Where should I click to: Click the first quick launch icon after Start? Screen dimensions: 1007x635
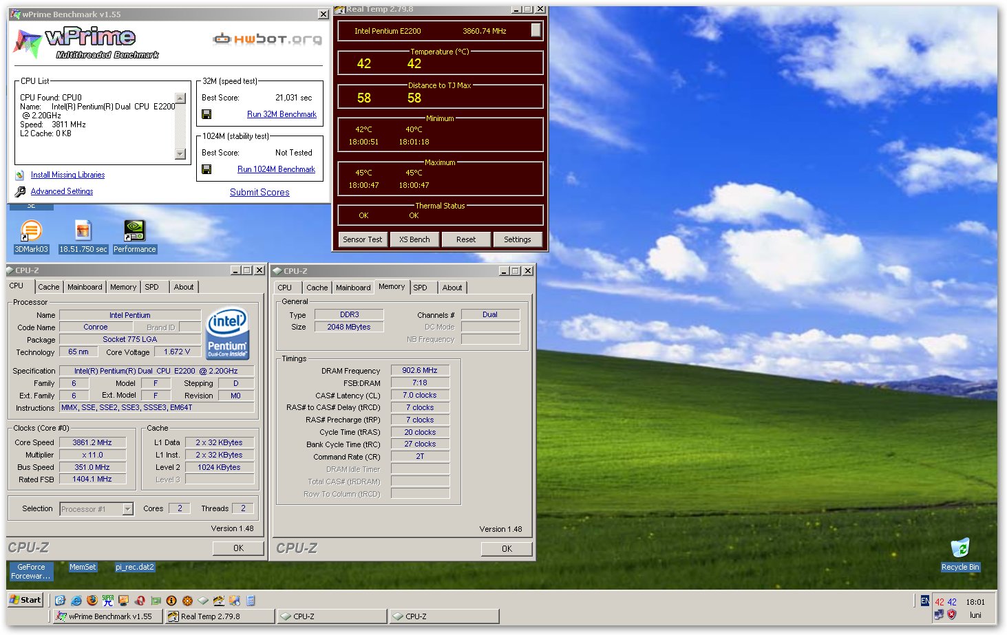61,601
